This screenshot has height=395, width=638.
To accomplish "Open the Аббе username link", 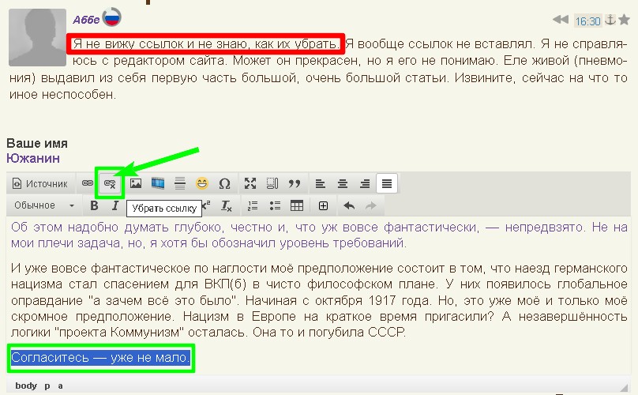I will pos(85,20).
